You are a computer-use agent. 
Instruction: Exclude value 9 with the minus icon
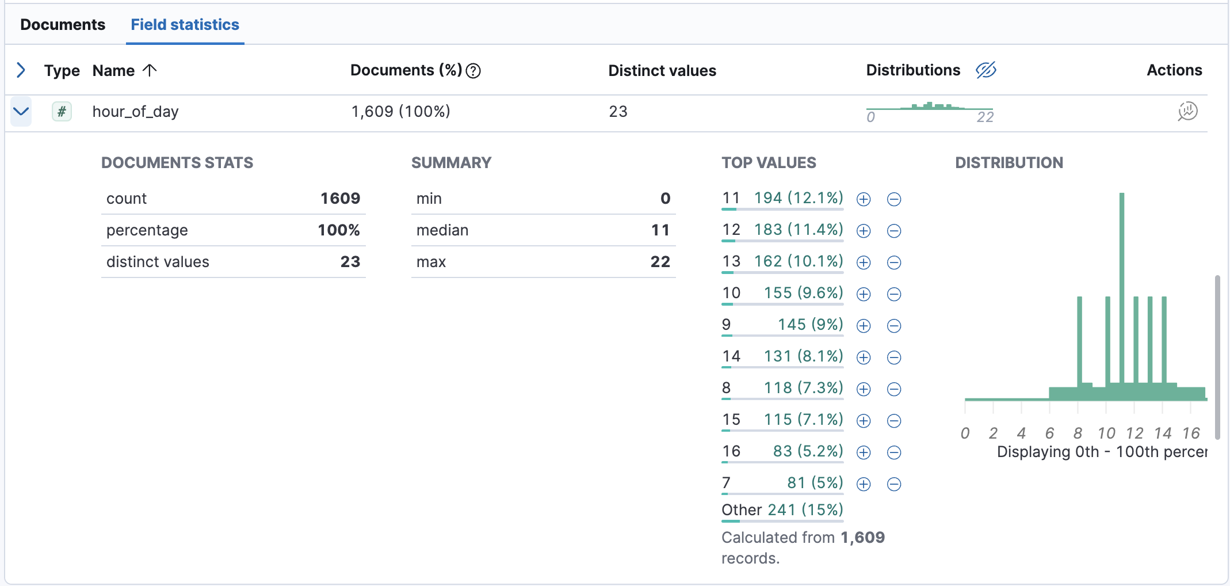893,326
